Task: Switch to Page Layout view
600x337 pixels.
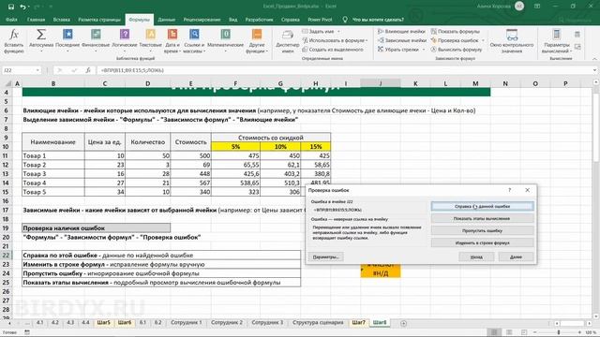Action: [x=509, y=332]
